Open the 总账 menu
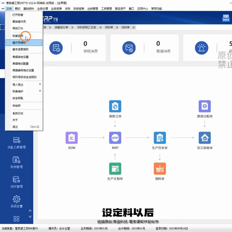Image resolution: width=232 pixels, height=232 pixels. coord(68,9)
